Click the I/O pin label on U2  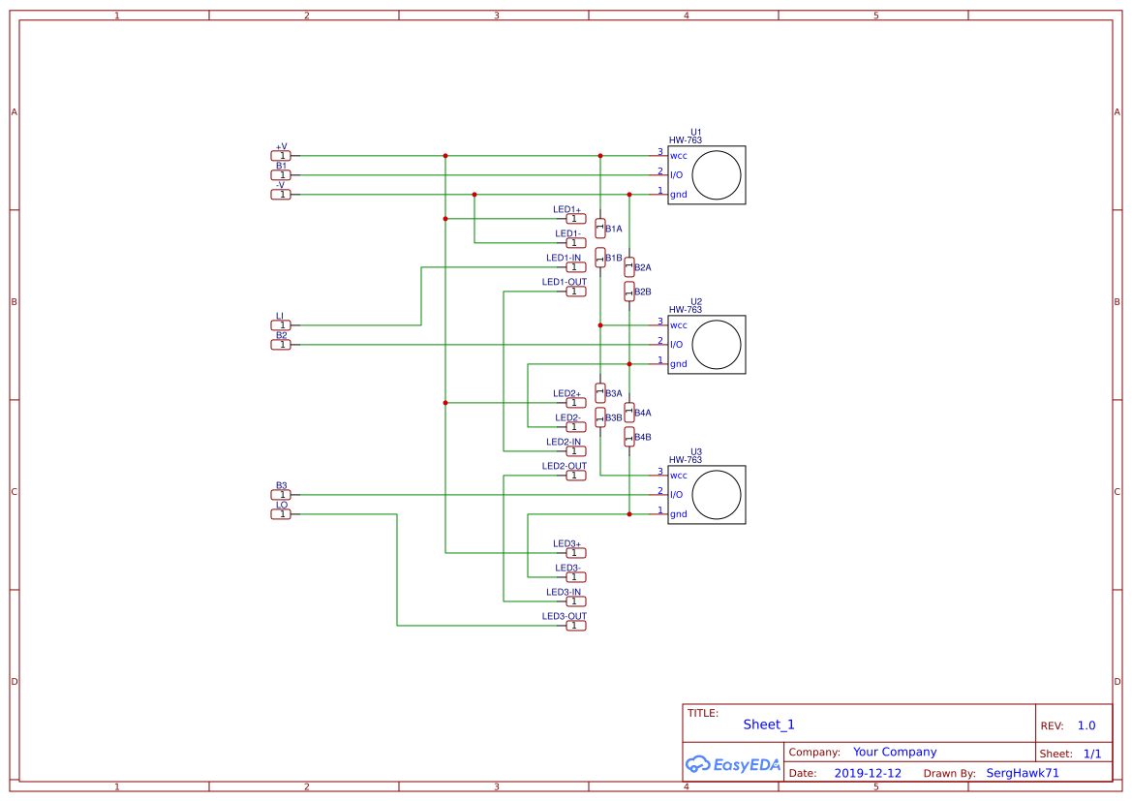click(677, 345)
